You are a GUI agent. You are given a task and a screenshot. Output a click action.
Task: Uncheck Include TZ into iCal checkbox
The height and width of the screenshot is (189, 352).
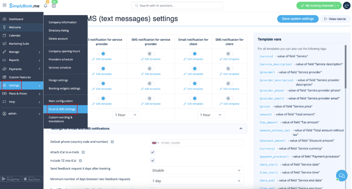153,160
